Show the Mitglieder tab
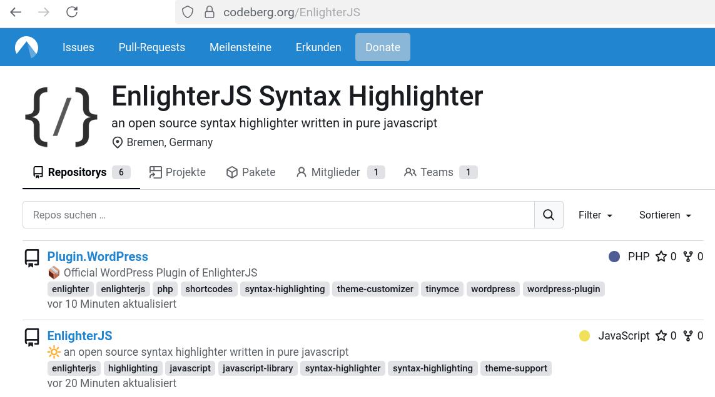 (340, 172)
